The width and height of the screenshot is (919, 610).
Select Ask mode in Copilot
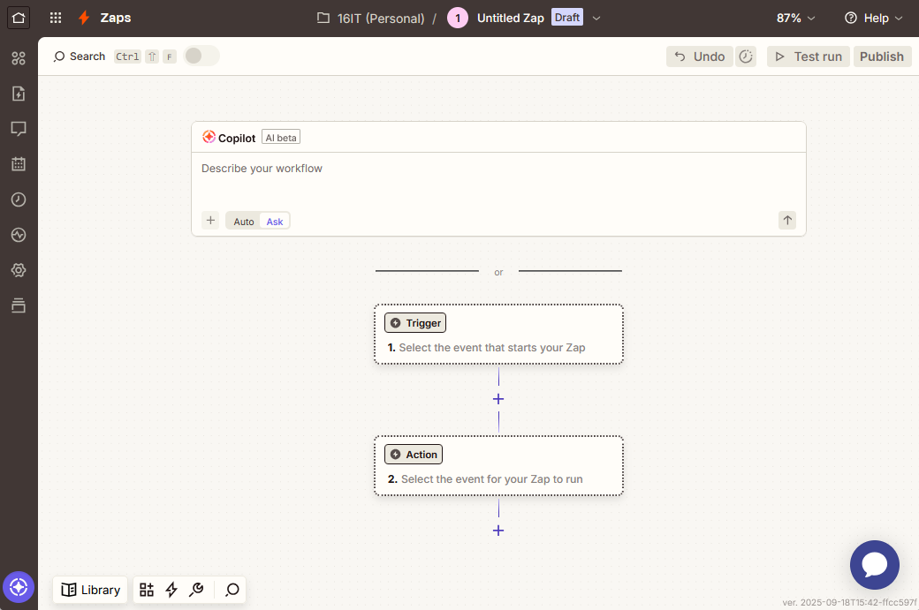click(275, 222)
